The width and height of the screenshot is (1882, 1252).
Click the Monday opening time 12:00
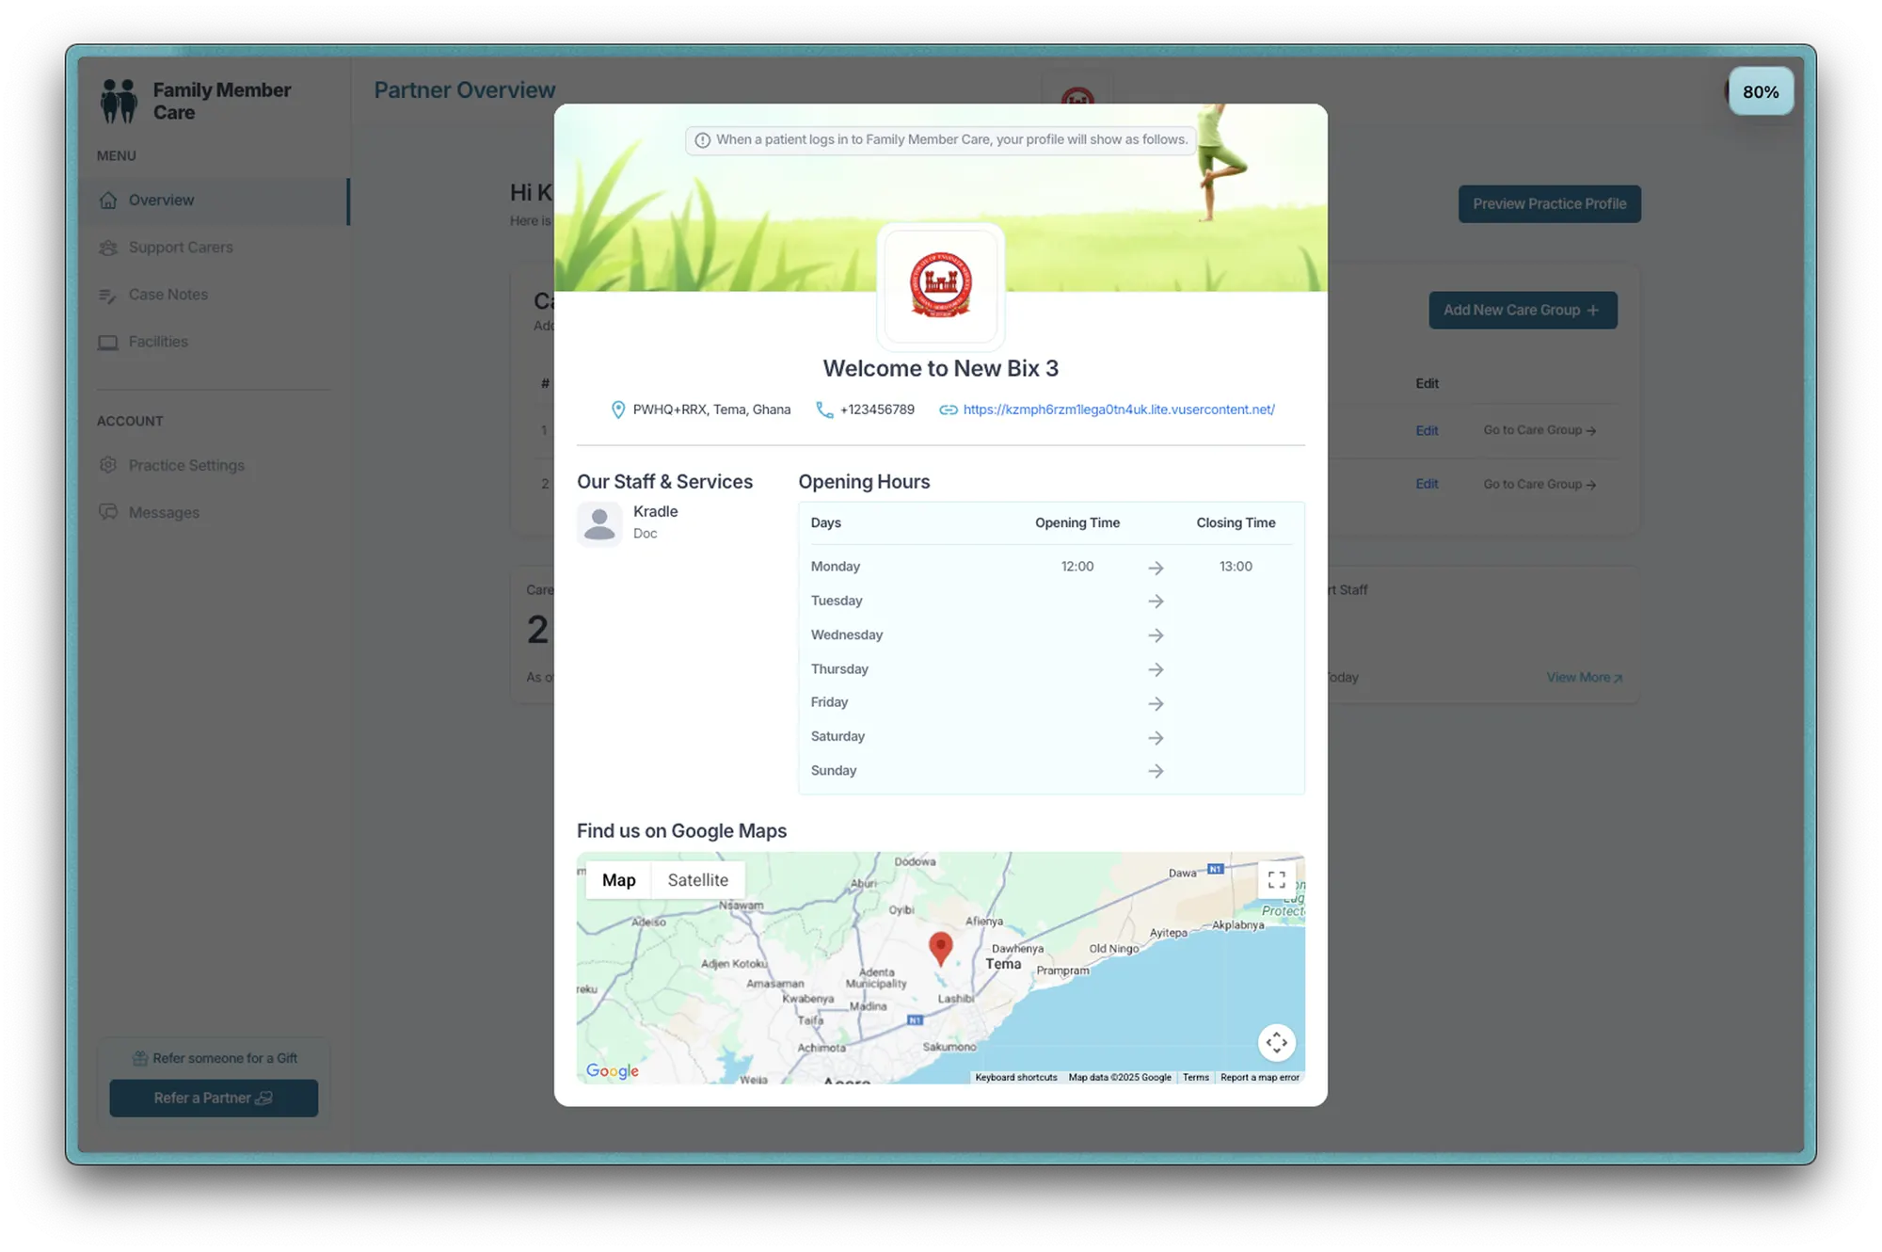click(1077, 567)
